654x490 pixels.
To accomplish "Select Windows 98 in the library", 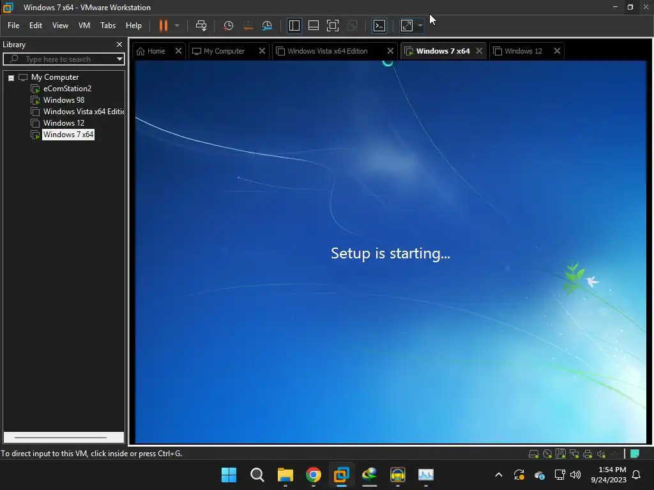I will (64, 100).
